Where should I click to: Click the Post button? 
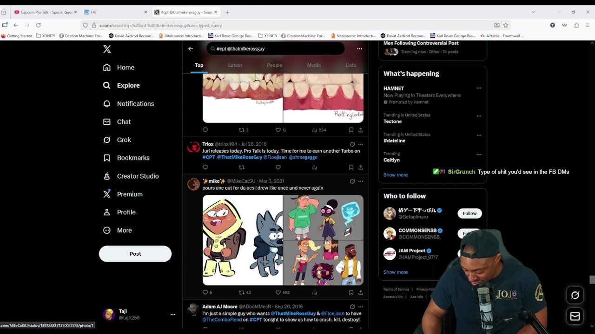(135, 254)
